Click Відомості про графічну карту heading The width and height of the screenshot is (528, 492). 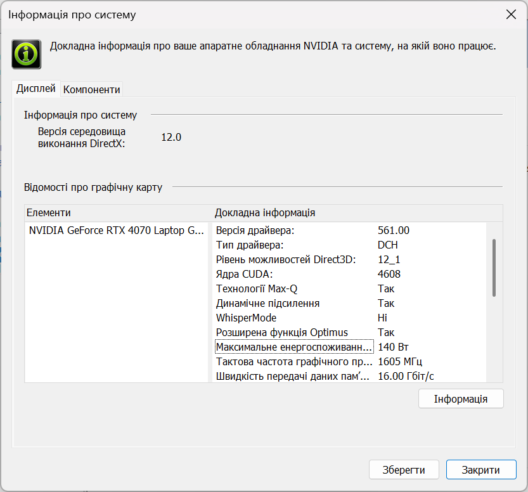click(x=93, y=187)
